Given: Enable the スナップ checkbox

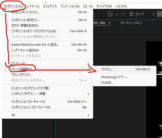Looking at the screenshot, I should pos(131,14).
